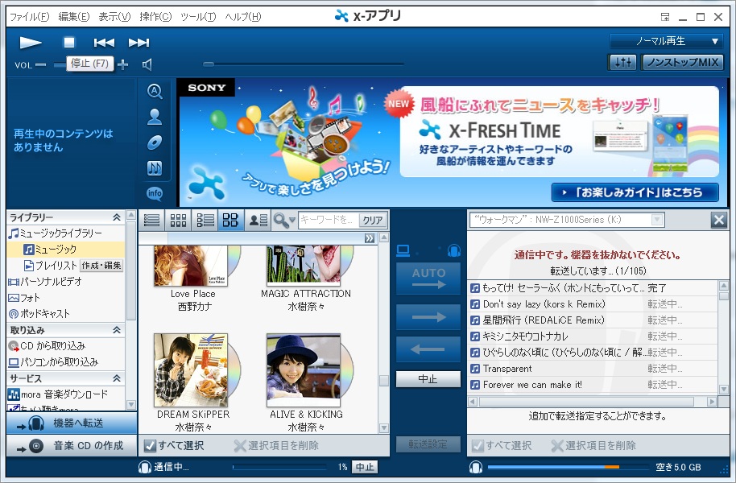Viewport: 736px width, 483px height.
Task: Open パーソナルビデオ library
Action: coord(45,282)
